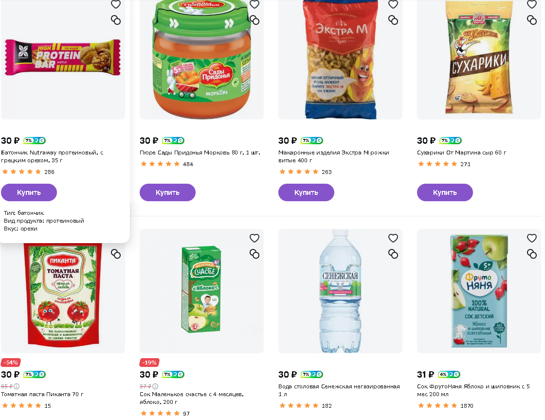Info icon next to crossed-out 37 ₽ price

[x=155, y=386]
